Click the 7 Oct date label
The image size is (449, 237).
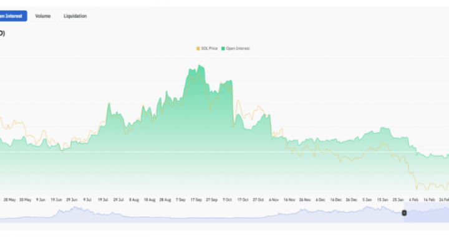pyautogui.click(x=227, y=200)
